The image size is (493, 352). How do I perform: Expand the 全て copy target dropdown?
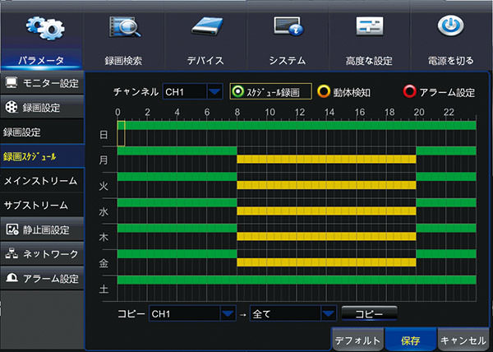coord(328,313)
